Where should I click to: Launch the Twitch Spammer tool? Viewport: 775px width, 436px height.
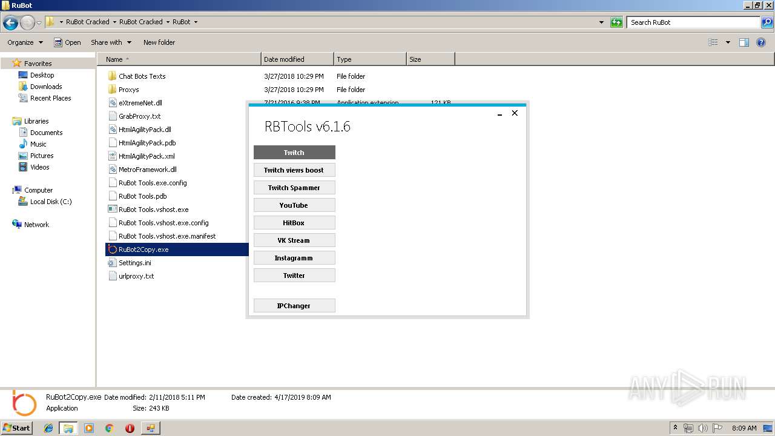[294, 188]
